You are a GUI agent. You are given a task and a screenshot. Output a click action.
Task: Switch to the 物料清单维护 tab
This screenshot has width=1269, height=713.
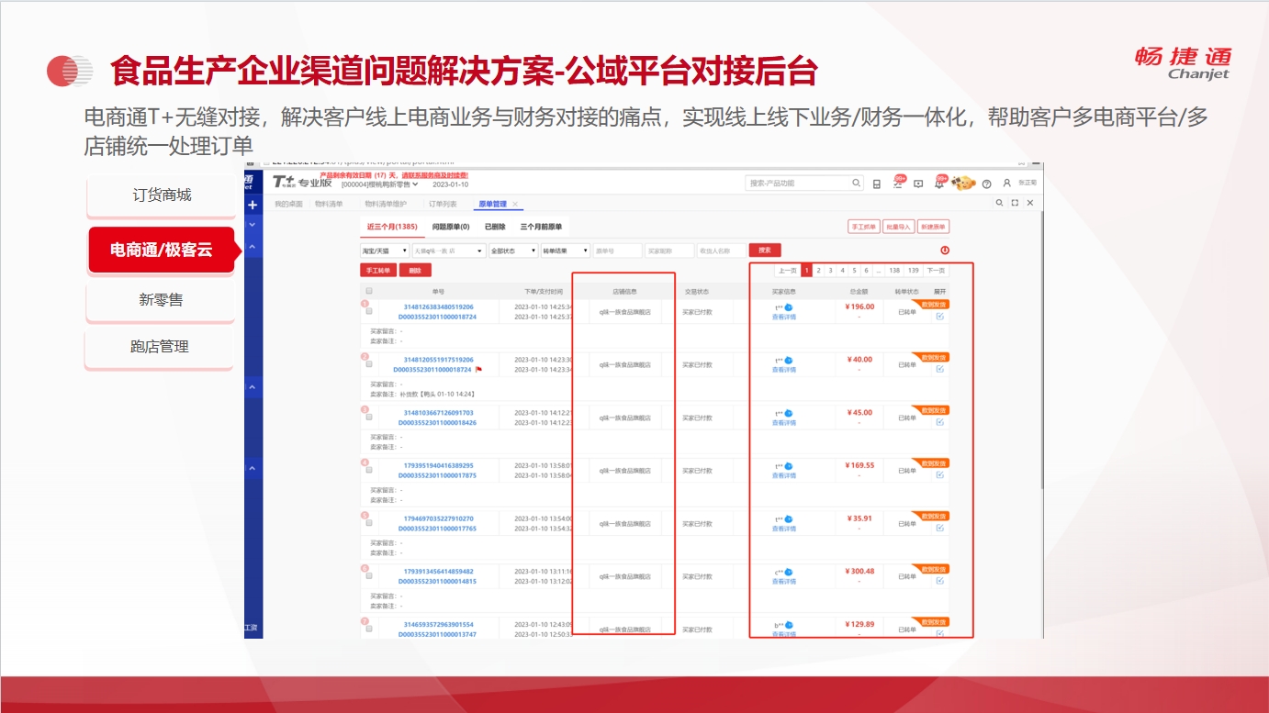(x=385, y=204)
